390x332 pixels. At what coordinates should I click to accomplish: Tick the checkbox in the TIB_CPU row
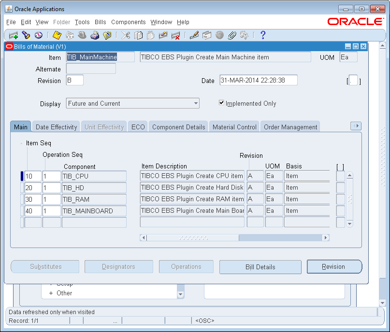(340, 176)
